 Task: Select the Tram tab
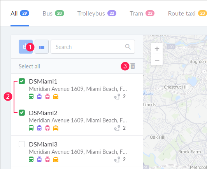(142, 14)
